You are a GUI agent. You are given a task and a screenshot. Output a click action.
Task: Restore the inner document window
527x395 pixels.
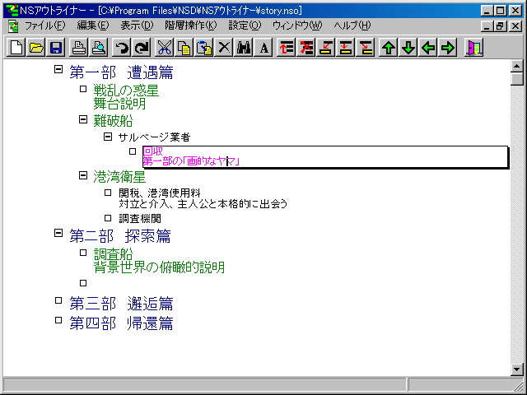tap(501, 26)
